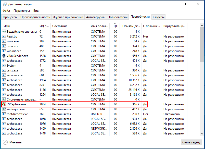Click the FSCapture.exe process icon
This screenshot has height=149, width=205.
pyautogui.click(x=4, y=104)
